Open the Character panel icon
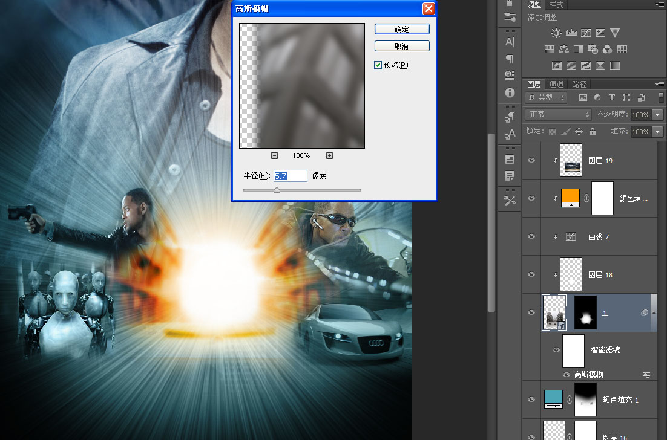 pyautogui.click(x=510, y=42)
